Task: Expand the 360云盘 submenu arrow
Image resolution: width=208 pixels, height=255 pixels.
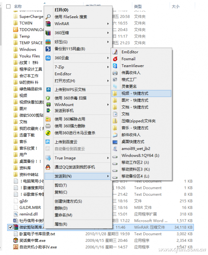Action: coord(108,58)
